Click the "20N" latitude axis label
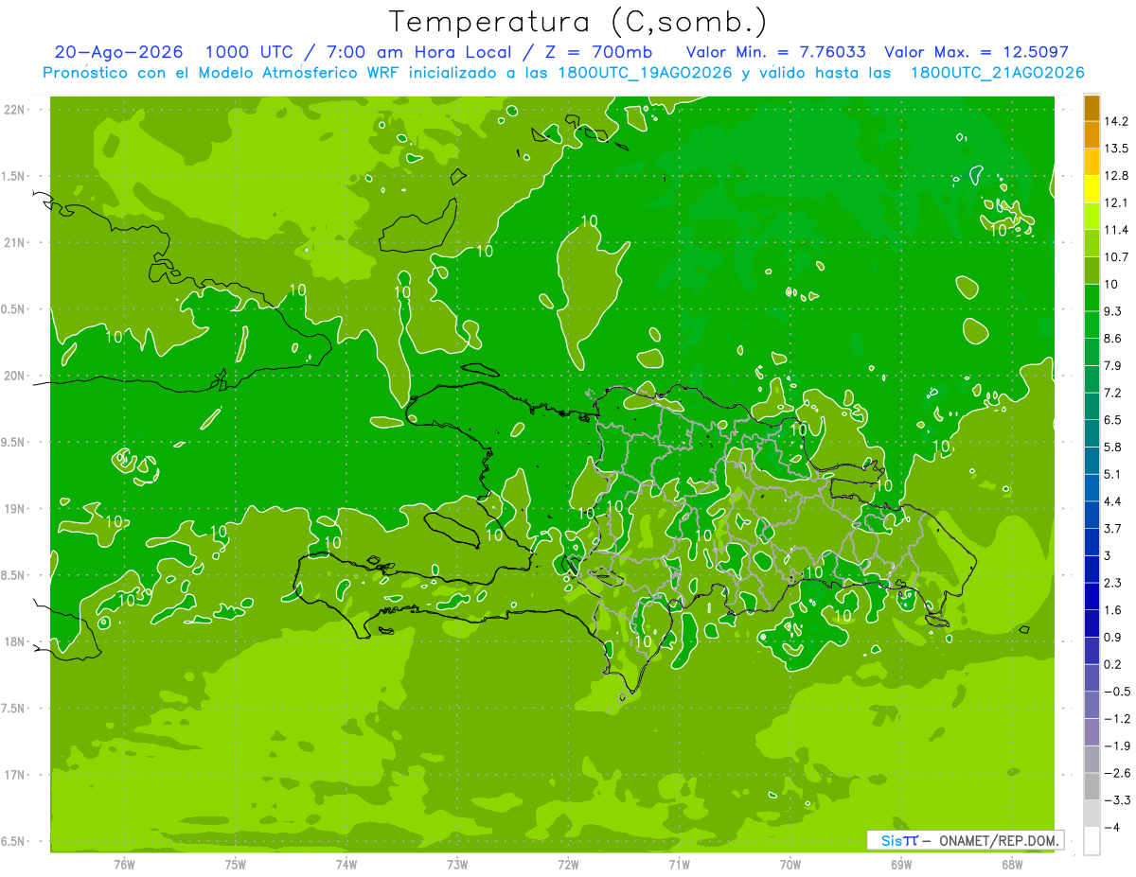Image resolution: width=1136 pixels, height=877 pixels. tap(13, 376)
